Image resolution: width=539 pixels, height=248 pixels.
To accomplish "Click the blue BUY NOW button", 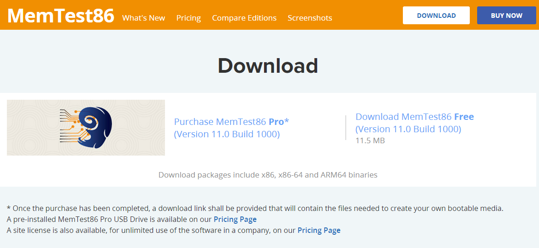I will pyautogui.click(x=506, y=16).
